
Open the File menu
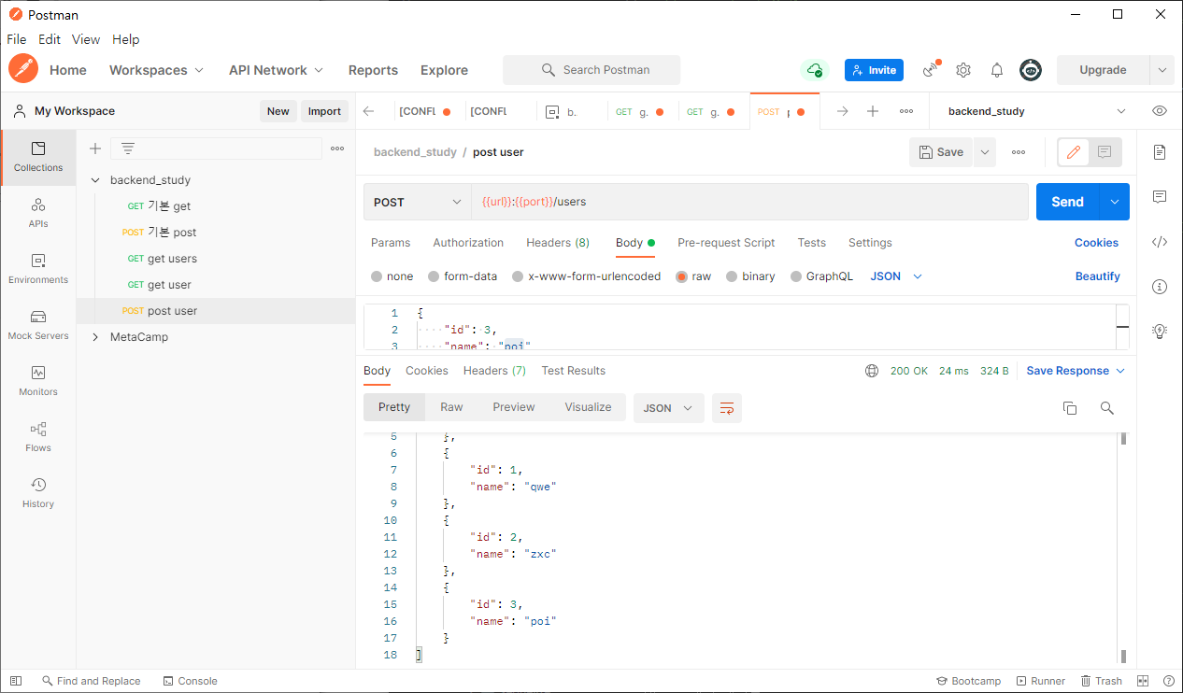(17, 39)
